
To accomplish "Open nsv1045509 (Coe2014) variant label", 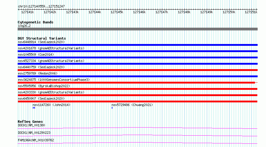I will pos(36,54).
